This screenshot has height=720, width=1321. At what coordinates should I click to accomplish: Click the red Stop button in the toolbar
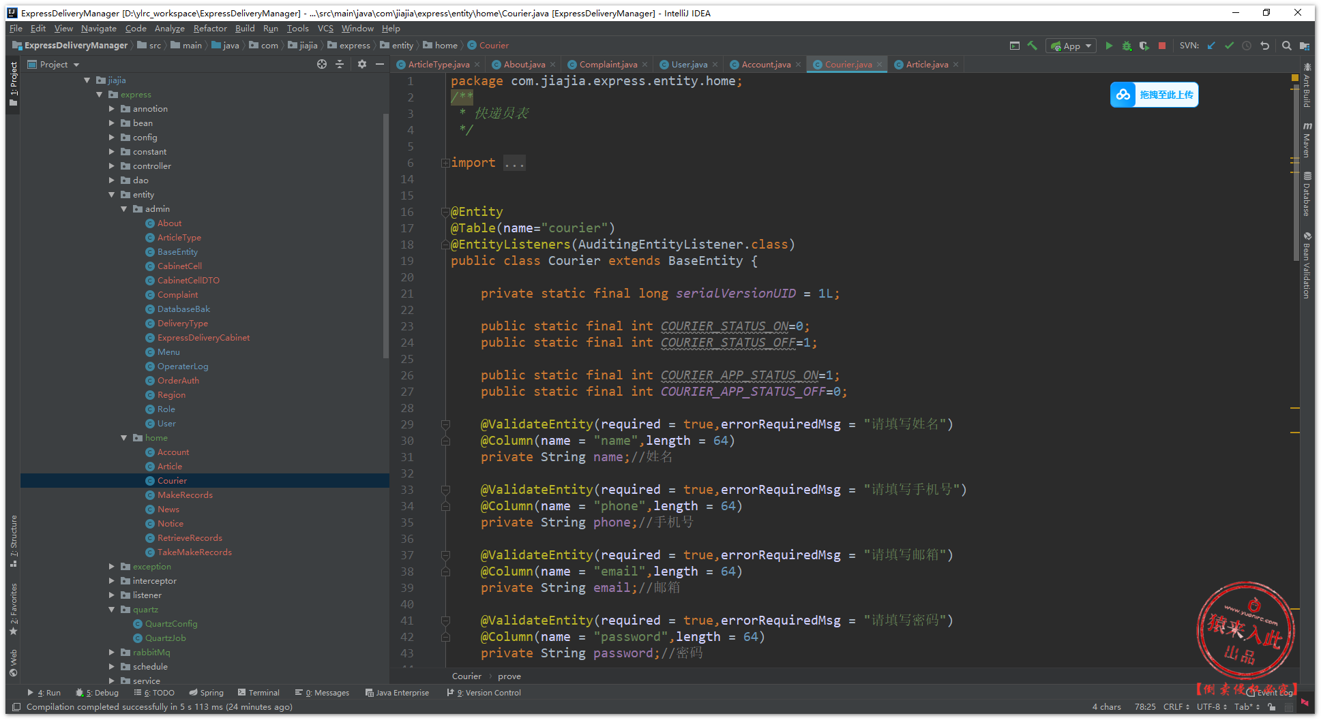coord(1162,46)
